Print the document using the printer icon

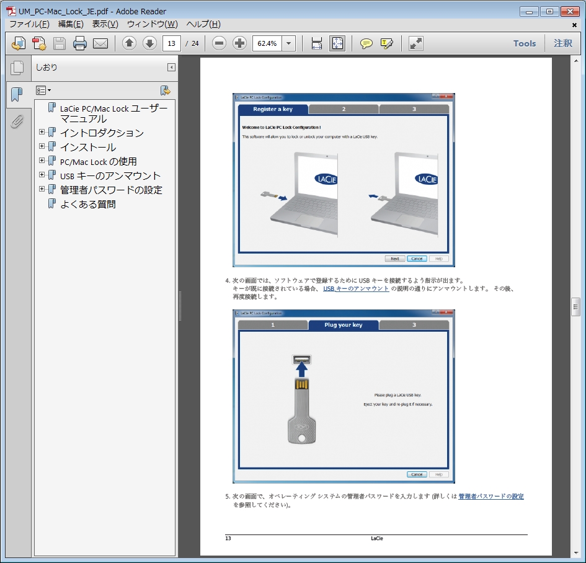click(80, 43)
